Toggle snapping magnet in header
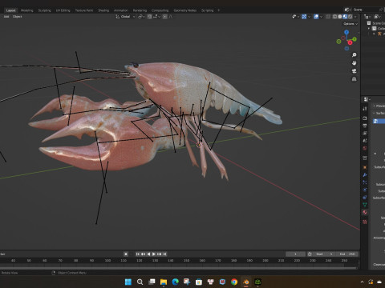 [x=149, y=17]
